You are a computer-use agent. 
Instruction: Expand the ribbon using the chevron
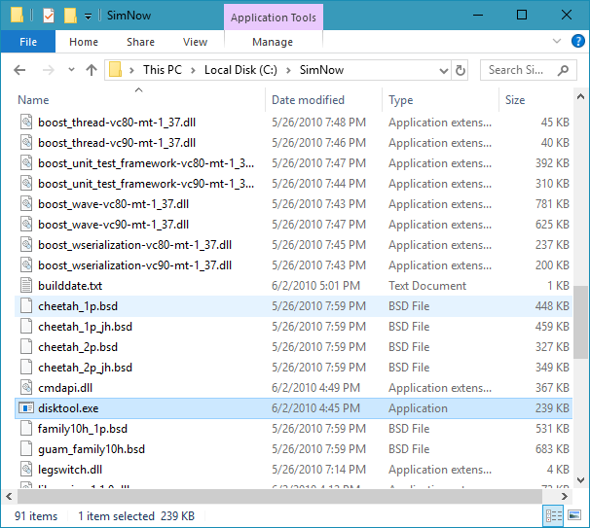(x=556, y=42)
